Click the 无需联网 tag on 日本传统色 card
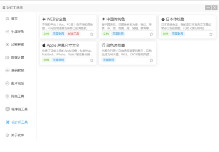Viewport: 219px width, 152px height. click(x=178, y=34)
